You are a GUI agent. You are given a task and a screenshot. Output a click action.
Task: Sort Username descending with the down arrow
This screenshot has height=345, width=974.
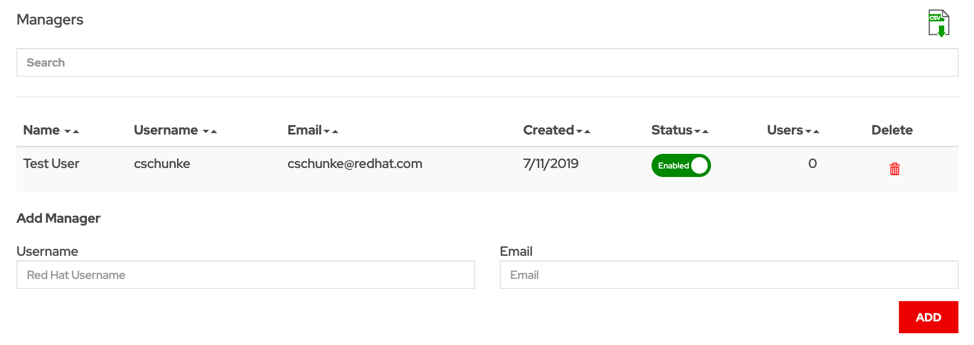click(206, 132)
